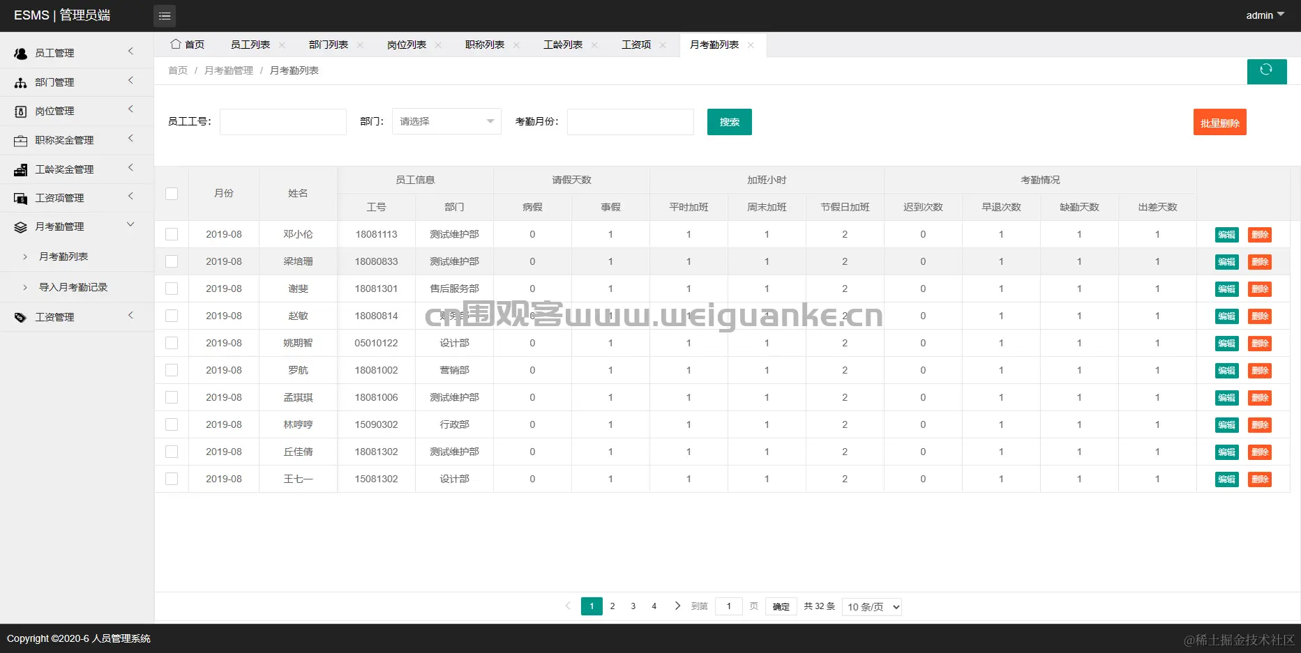Click 编辑 for 邓小伦 row
This screenshot has width=1301, height=653.
tap(1226, 235)
